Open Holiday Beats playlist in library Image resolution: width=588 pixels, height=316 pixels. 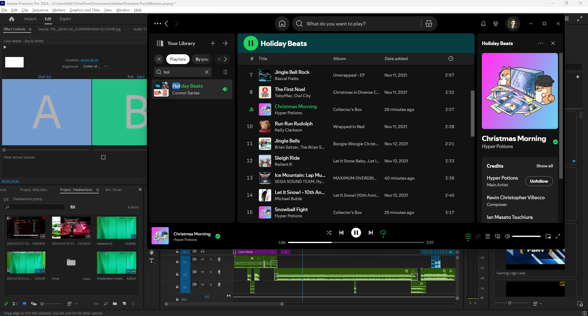tap(192, 89)
